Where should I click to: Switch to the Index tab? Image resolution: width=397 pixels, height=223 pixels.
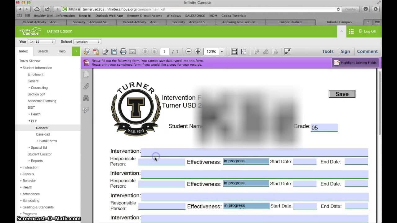pyautogui.click(x=24, y=51)
